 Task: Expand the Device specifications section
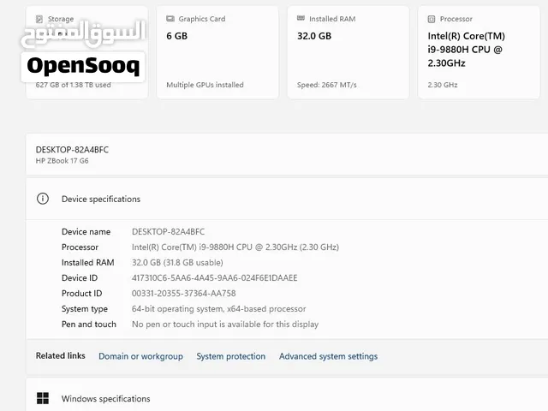click(x=287, y=199)
